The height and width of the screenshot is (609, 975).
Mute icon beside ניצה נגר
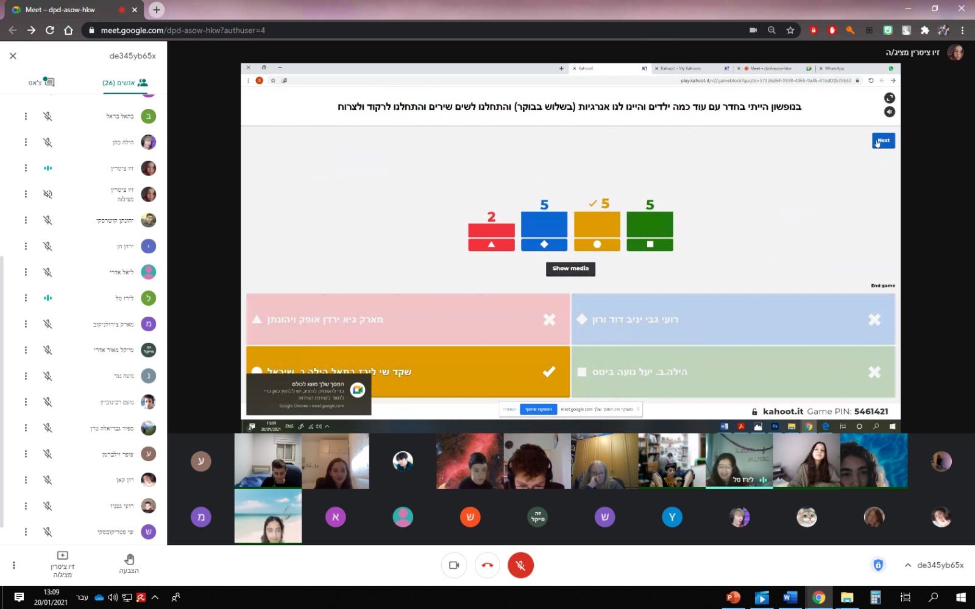[48, 376]
